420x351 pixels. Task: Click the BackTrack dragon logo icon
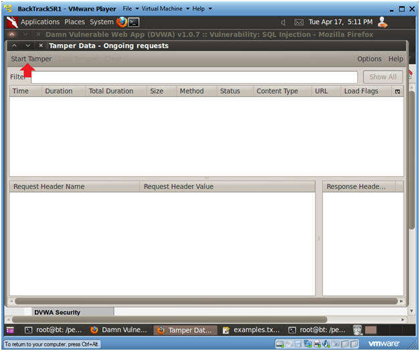coord(12,22)
